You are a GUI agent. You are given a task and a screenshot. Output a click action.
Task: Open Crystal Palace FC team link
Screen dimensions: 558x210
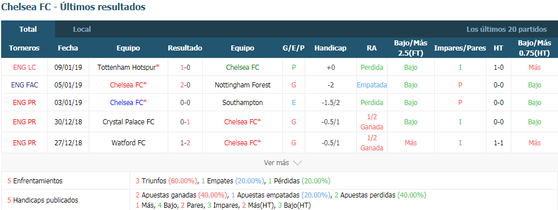(128, 122)
